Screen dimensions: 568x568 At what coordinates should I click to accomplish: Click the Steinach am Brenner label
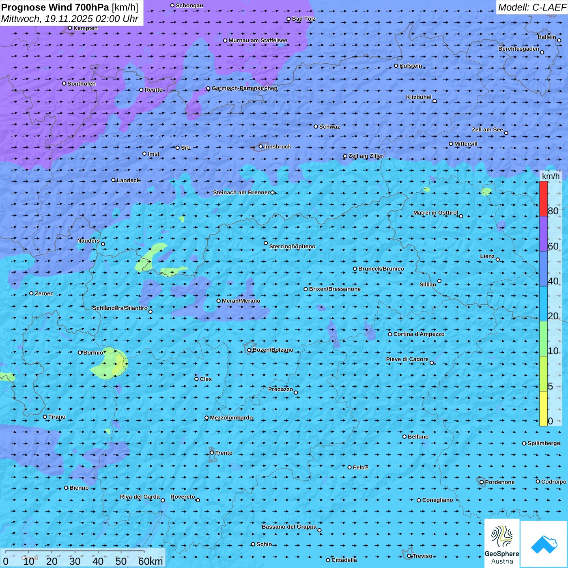point(241,192)
